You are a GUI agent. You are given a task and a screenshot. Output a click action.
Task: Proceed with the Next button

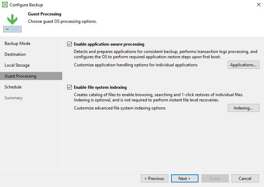pos(185,178)
